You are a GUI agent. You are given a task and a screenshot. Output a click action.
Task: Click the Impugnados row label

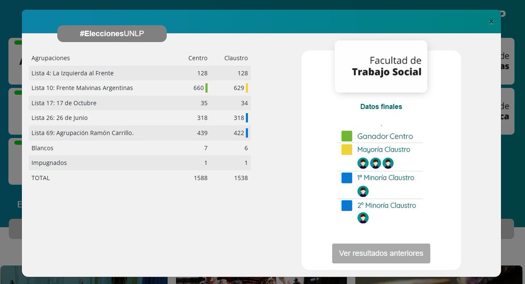point(49,163)
